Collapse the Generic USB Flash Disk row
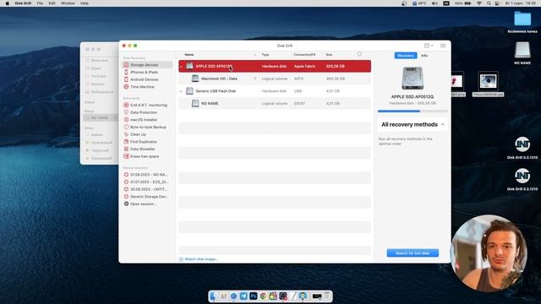 [181, 91]
